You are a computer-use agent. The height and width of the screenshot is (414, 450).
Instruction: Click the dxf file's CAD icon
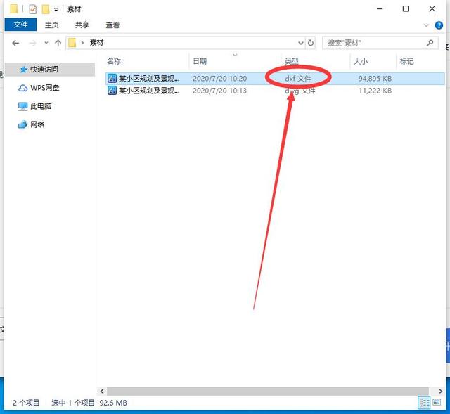click(112, 78)
